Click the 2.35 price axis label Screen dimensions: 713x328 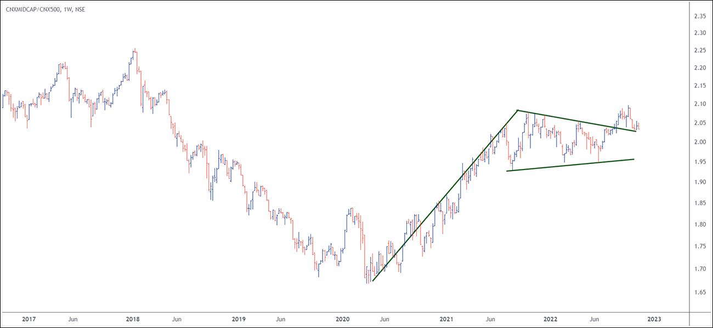point(699,16)
